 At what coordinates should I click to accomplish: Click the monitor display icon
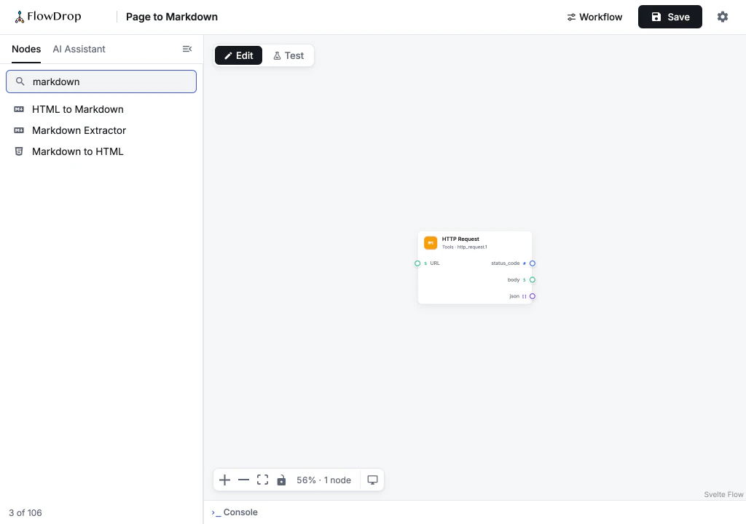pyautogui.click(x=372, y=480)
